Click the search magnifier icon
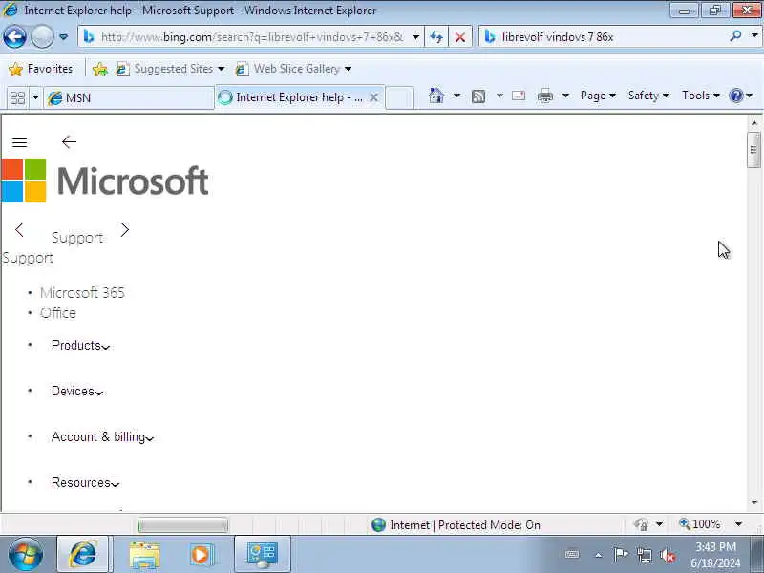Image resolution: width=764 pixels, height=573 pixels. [735, 36]
